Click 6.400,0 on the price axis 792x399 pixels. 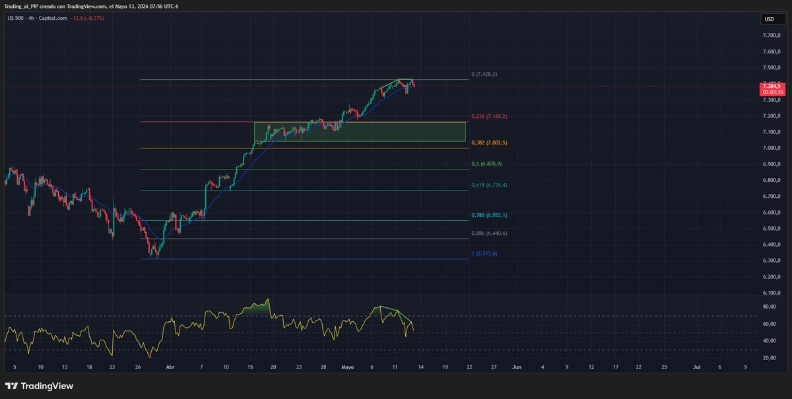click(x=772, y=245)
